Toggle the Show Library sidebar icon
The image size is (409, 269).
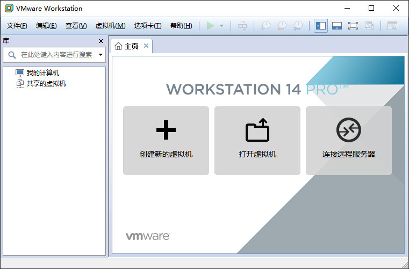click(x=320, y=26)
